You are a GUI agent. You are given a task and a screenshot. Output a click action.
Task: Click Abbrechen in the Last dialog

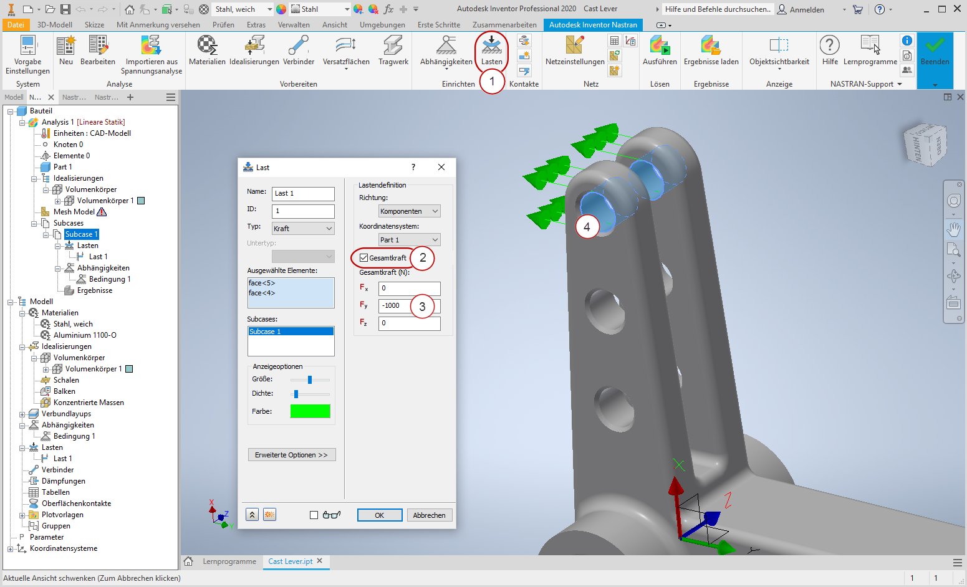pos(429,515)
